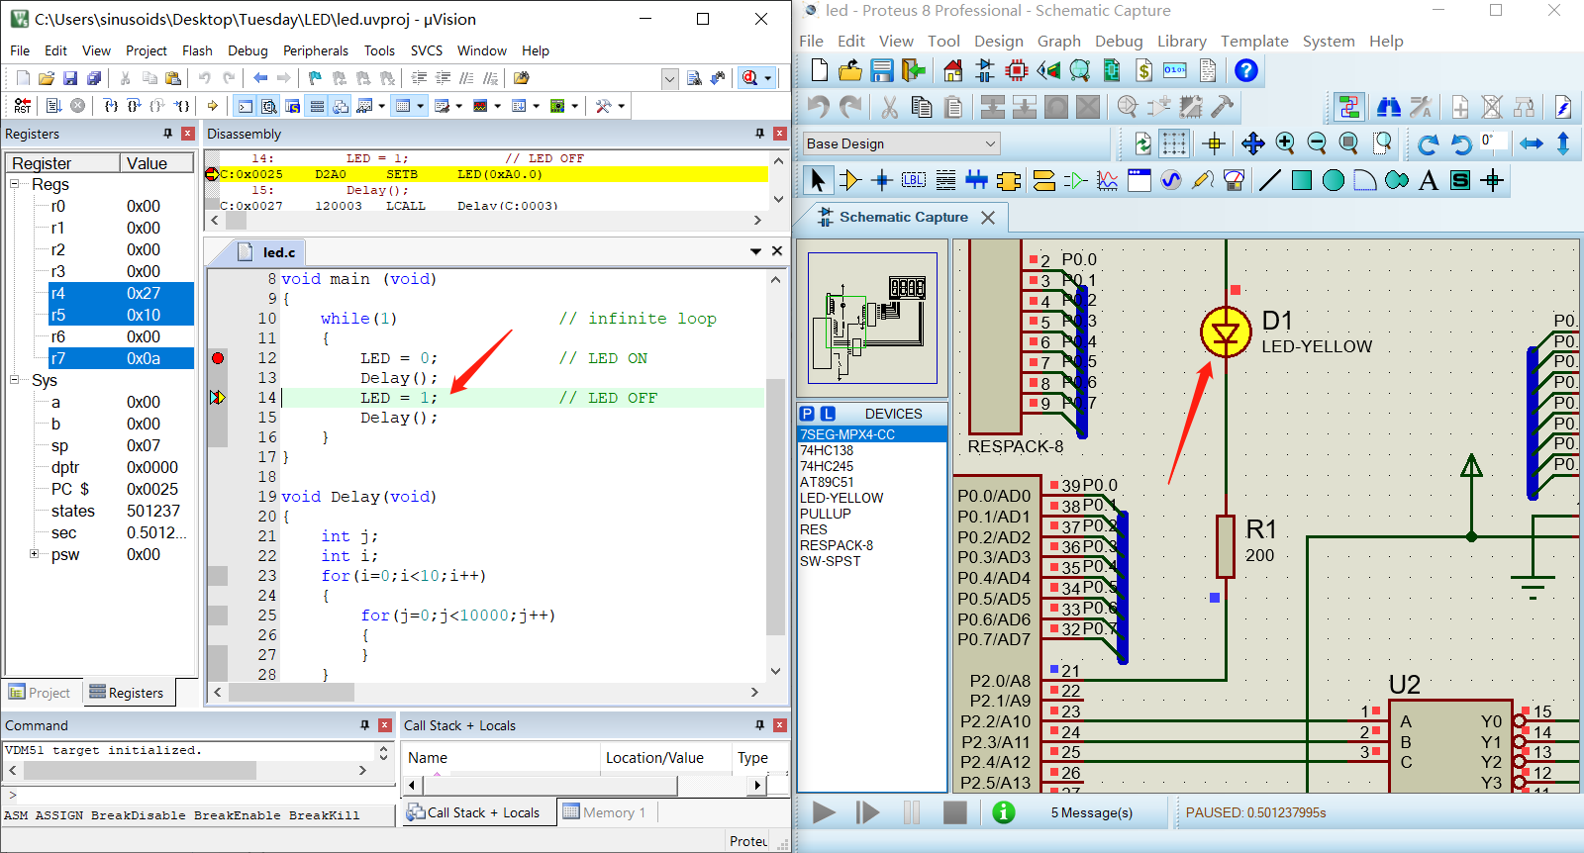Select the Wire Label (LBL) mode tool
The width and height of the screenshot is (1584, 853).
coord(914,180)
